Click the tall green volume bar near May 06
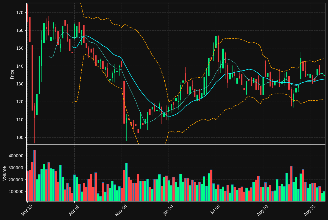Viewport: 328px width, 220px height. point(126,182)
